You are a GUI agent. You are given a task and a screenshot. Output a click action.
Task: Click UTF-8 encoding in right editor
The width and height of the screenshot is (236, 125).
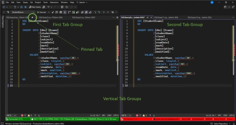(232, 115)
